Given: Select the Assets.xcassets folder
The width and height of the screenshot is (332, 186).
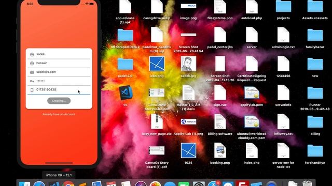Looking at the screenshot, I should (315, 6).
